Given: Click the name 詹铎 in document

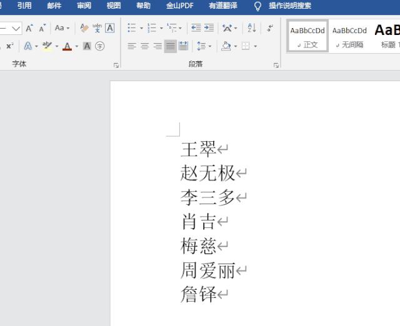Looking at the screenshot, I should [x=199, y=294].
